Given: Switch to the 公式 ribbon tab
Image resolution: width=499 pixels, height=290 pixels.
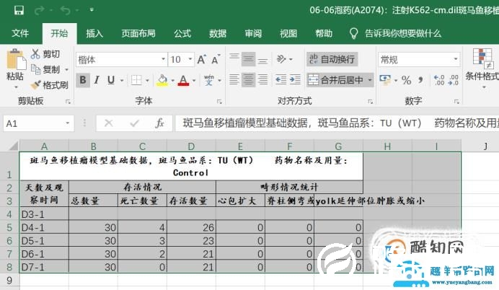Looking at the screenshot, I should point(182,33).
